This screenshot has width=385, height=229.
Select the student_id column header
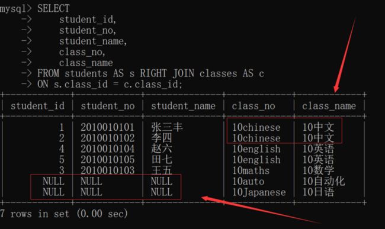click(x=37, y=106)
